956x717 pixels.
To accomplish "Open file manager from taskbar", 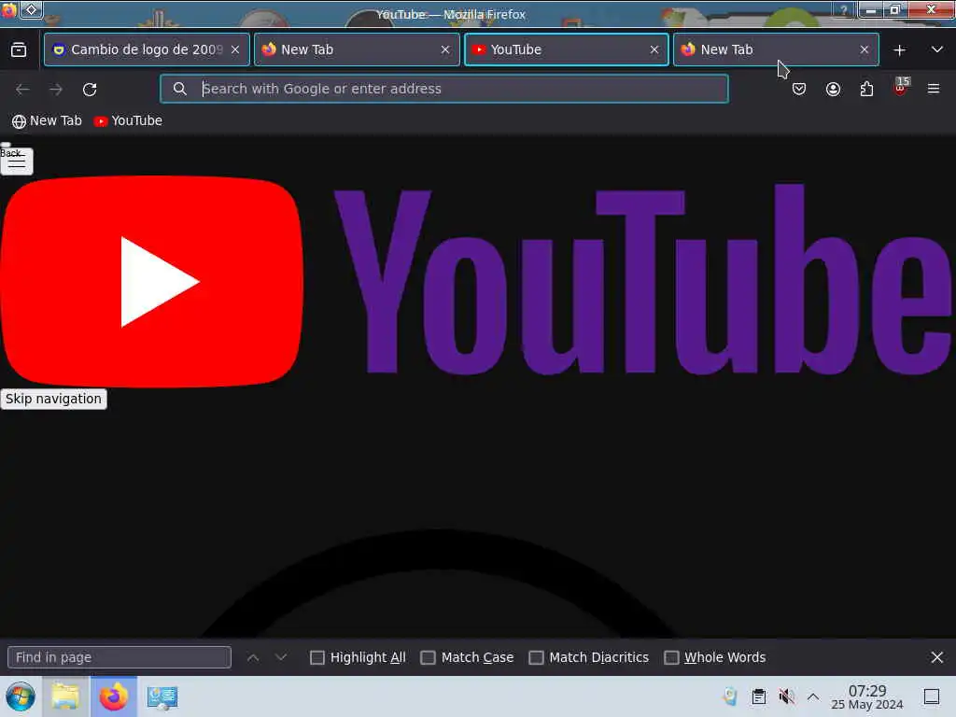I will [66, 696].
